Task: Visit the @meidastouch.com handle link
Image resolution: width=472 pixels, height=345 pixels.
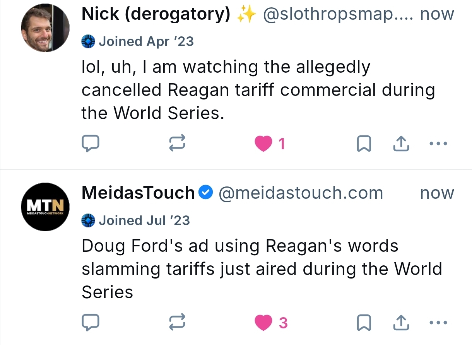Action: (301, 193)
